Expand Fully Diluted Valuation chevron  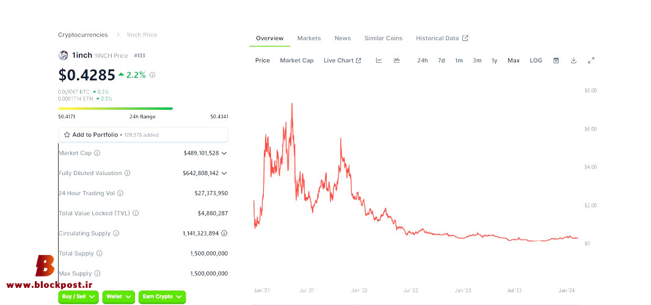tap(224, 173)
